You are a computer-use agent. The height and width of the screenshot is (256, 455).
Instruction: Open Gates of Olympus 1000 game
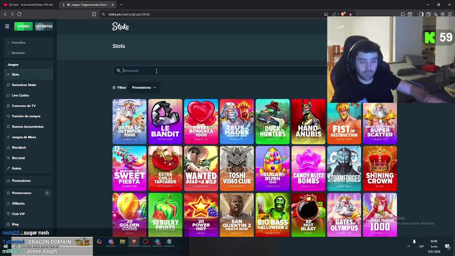pyautogui.click(x=129, y=122)
